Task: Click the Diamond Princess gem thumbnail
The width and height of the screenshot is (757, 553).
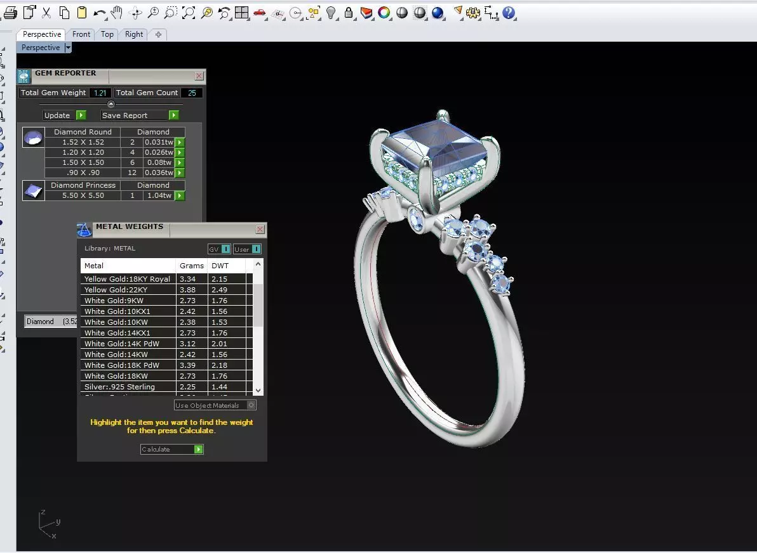Action: 33,190
